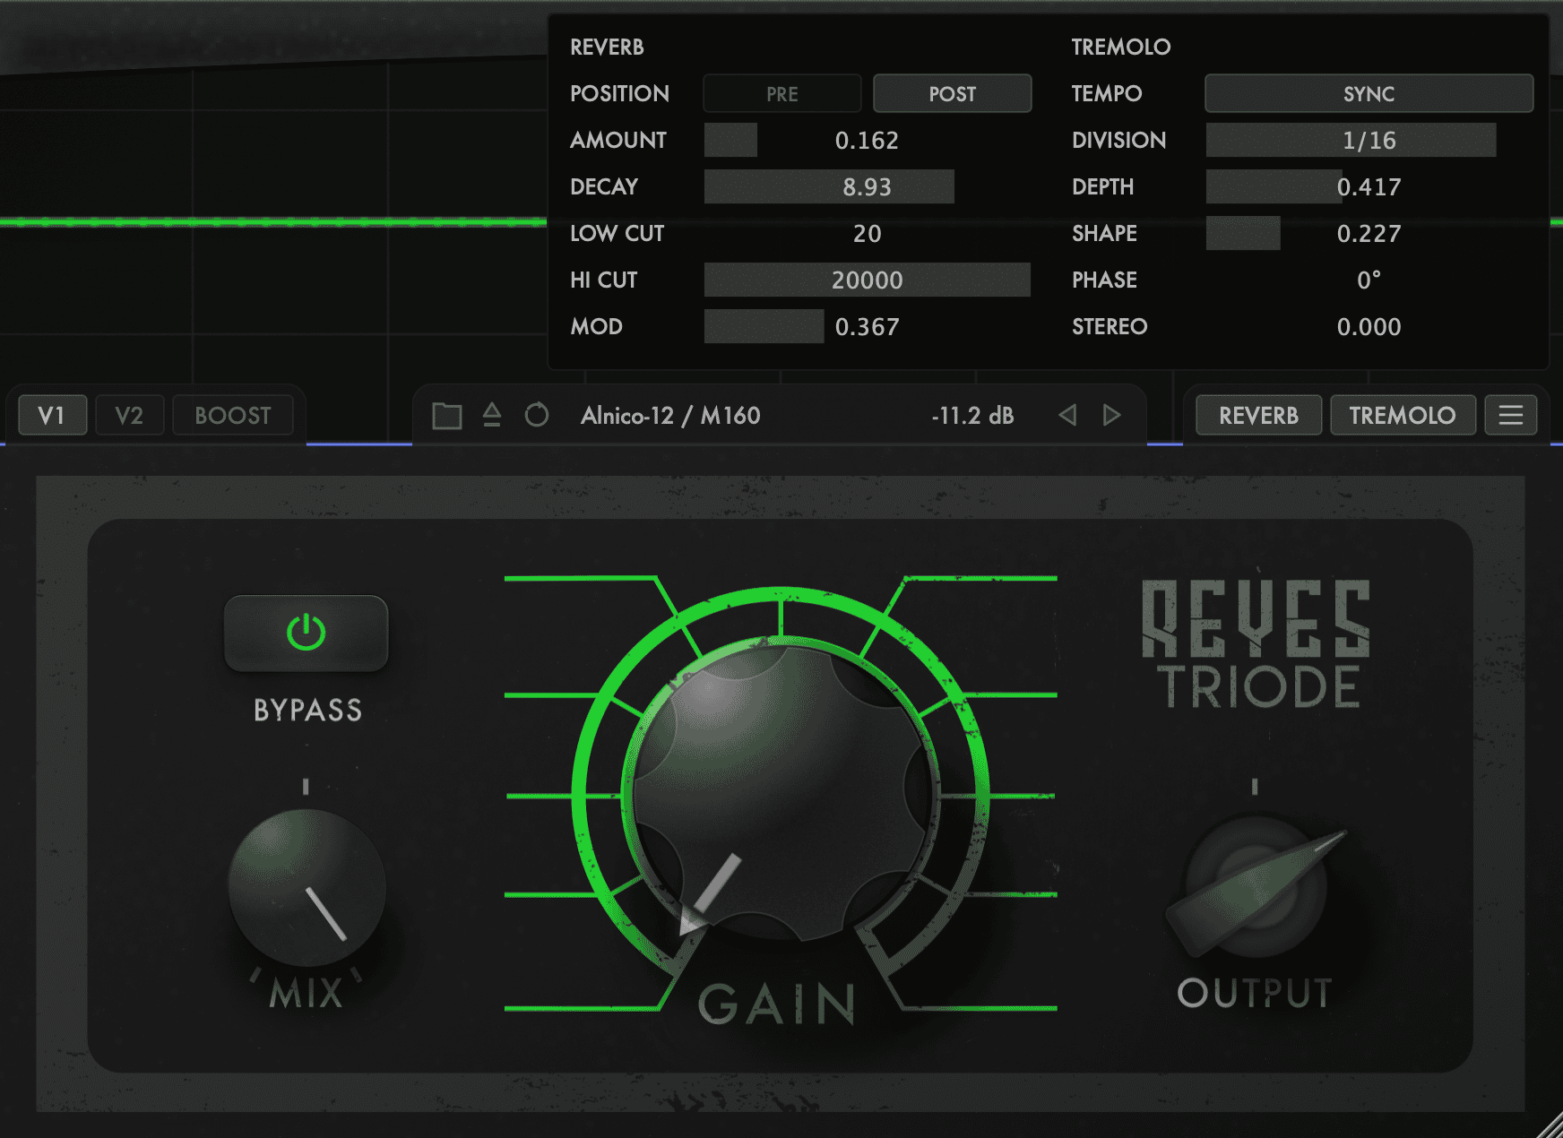Open the Alnico-12 / M160 cabinet selector
The image size is (1563, 1138).
click(670, 415)
